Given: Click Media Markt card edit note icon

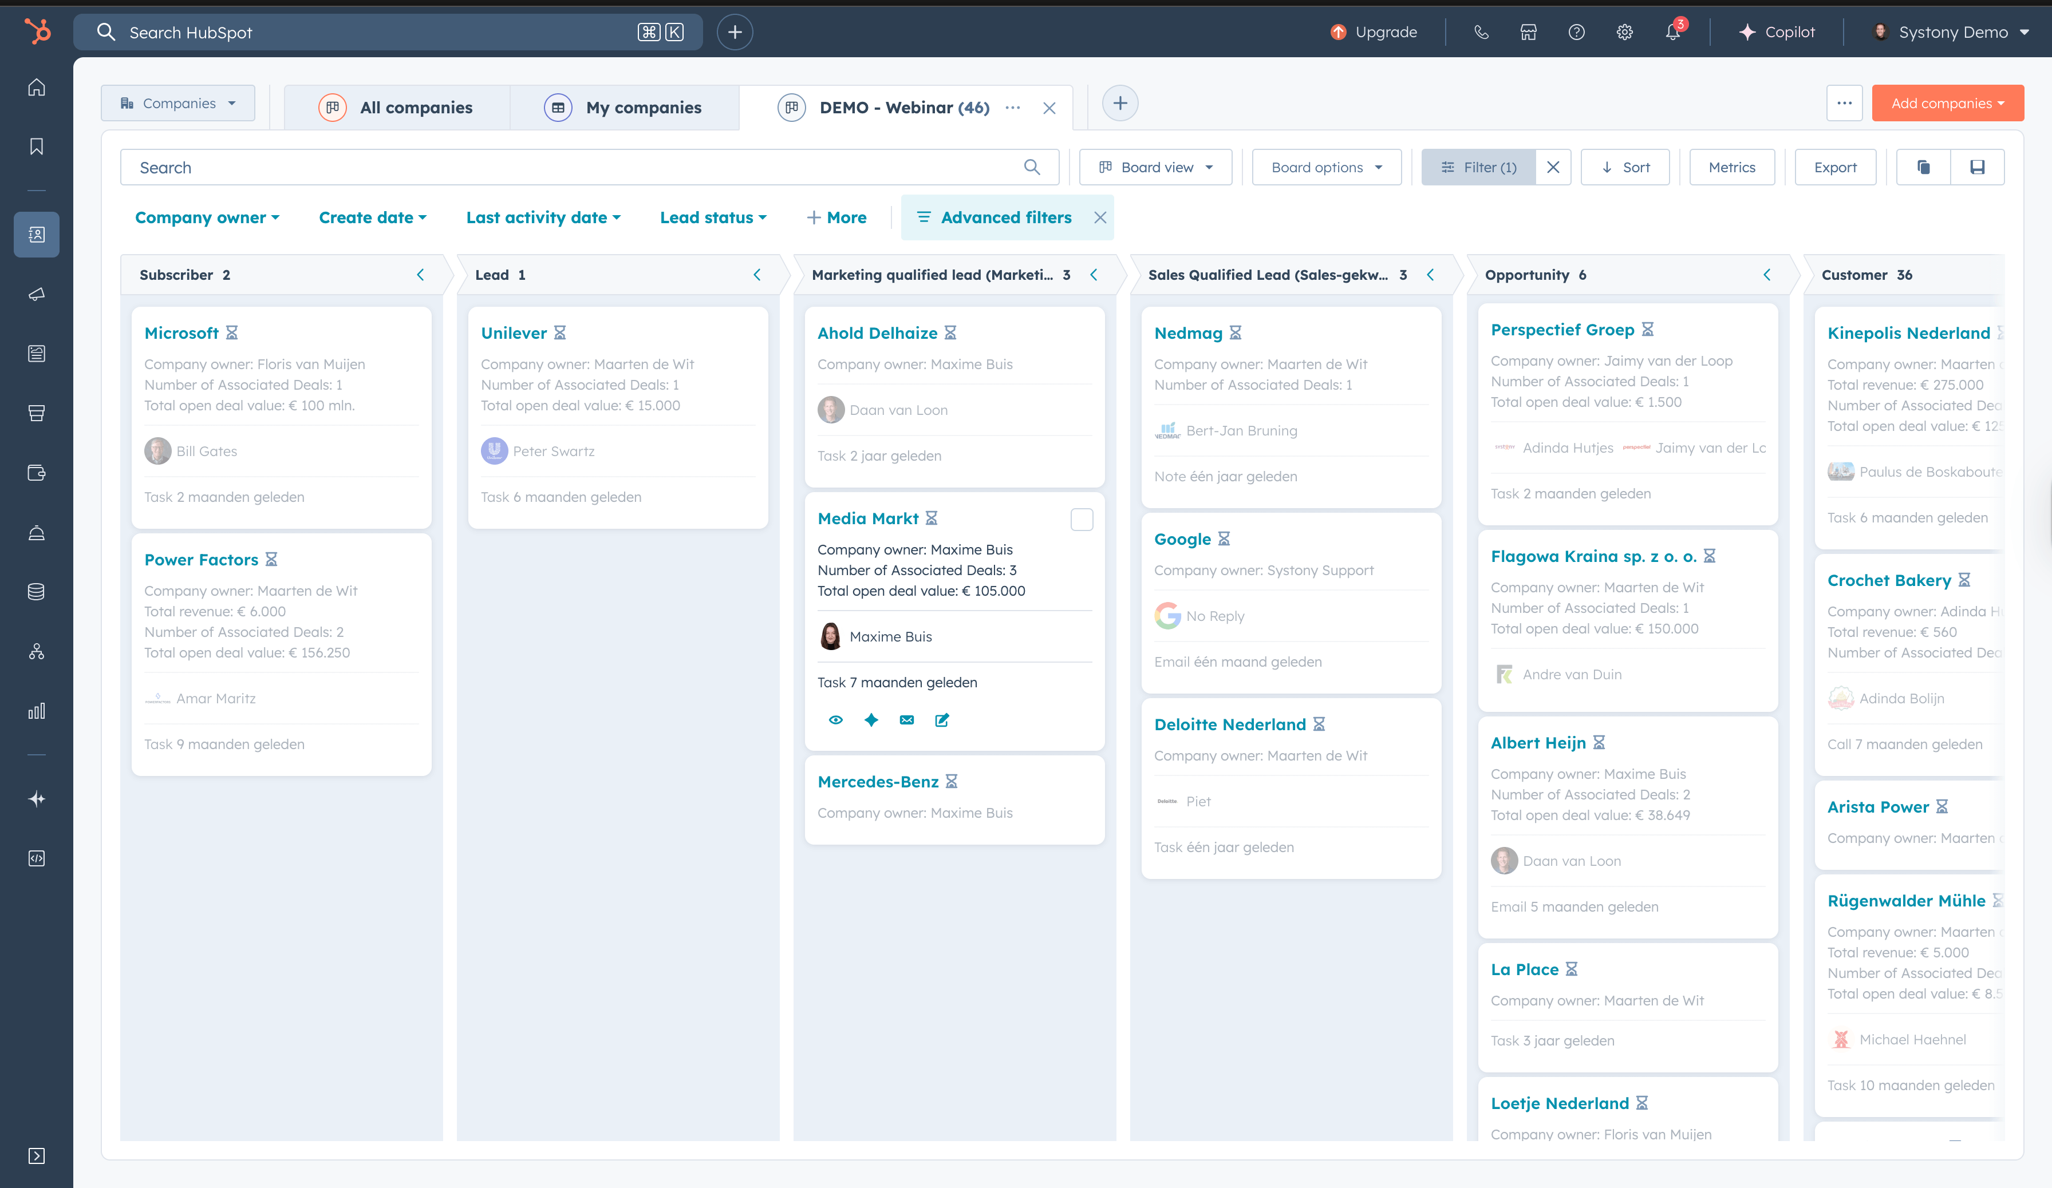Looking at the screenshot, I should click(x=942, y=719).
